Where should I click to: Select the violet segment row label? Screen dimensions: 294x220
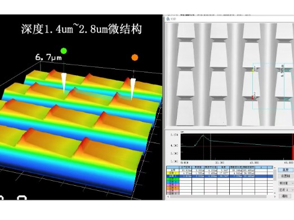pyautogui.click(x=172, y=185)
